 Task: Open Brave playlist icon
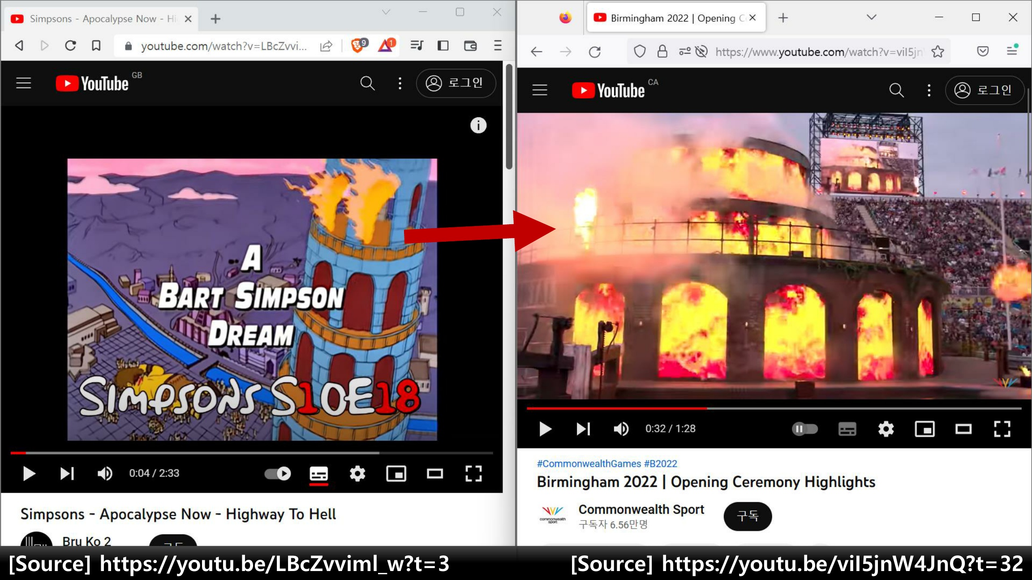417,45
